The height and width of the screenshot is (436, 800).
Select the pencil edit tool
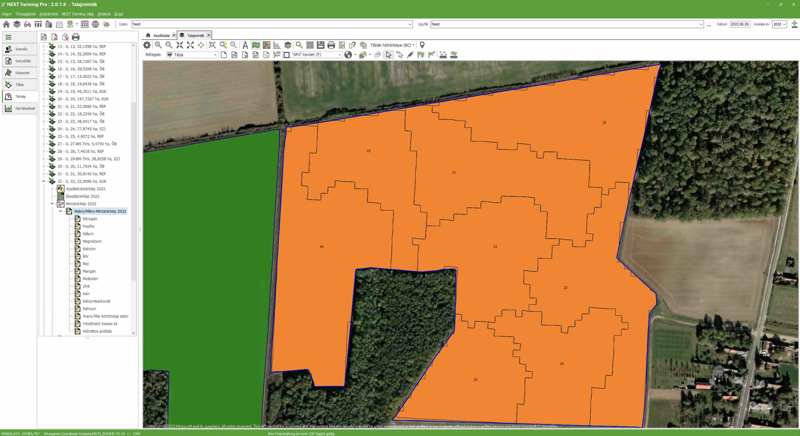pos(410,55)
